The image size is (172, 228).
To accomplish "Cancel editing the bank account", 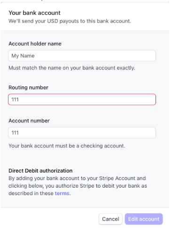I will click(110, 219).
